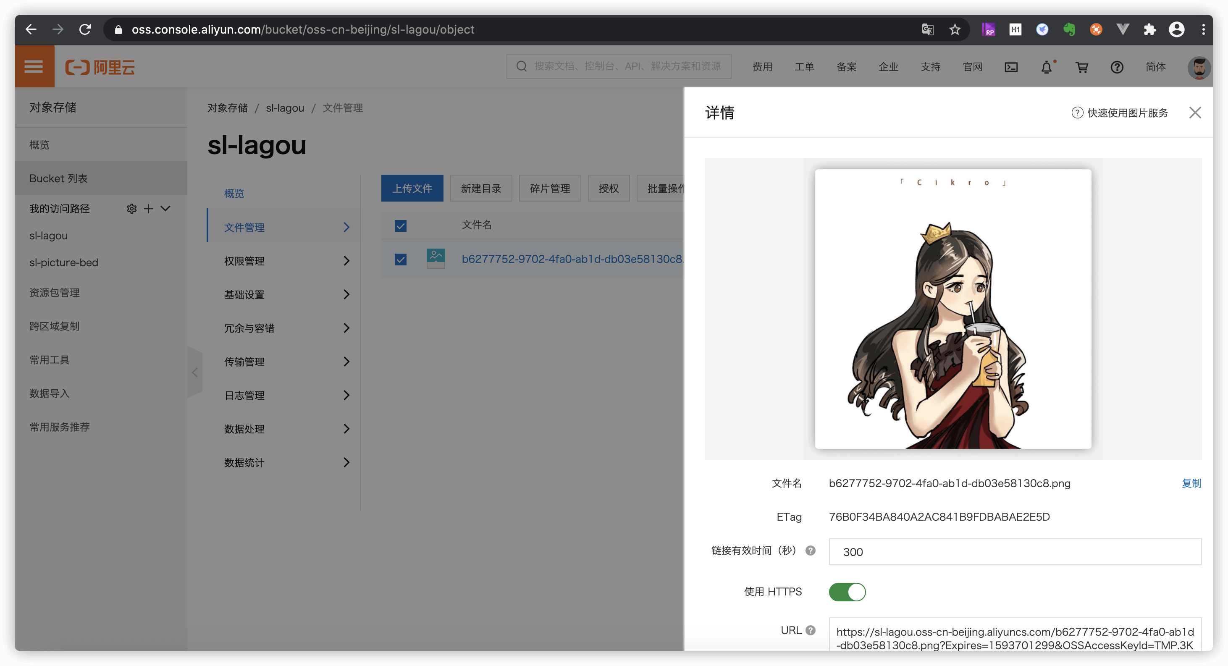
Task: Open sl-picture-bed bucket in sidebar
Action: coord(64,262)
